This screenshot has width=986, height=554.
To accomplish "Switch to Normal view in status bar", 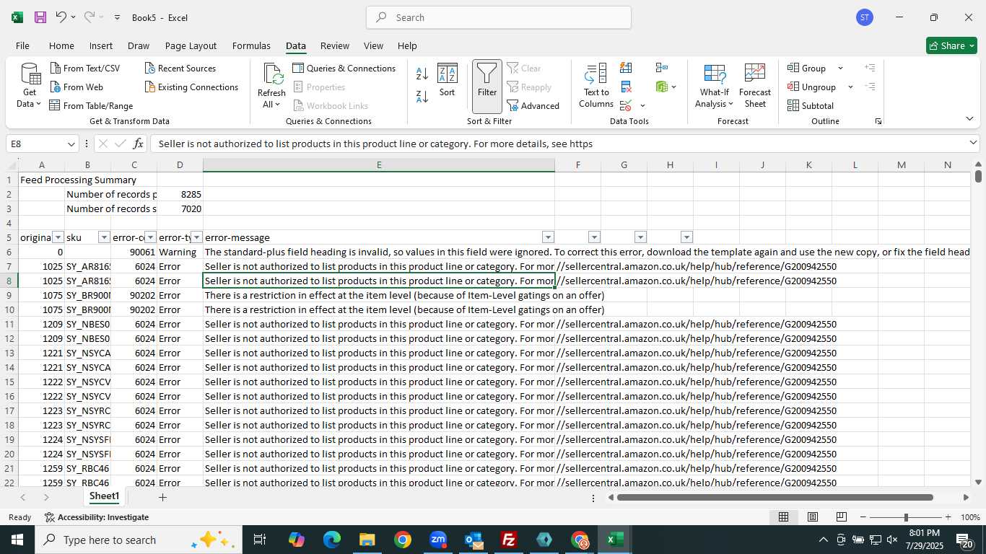I will coord(783,517).
